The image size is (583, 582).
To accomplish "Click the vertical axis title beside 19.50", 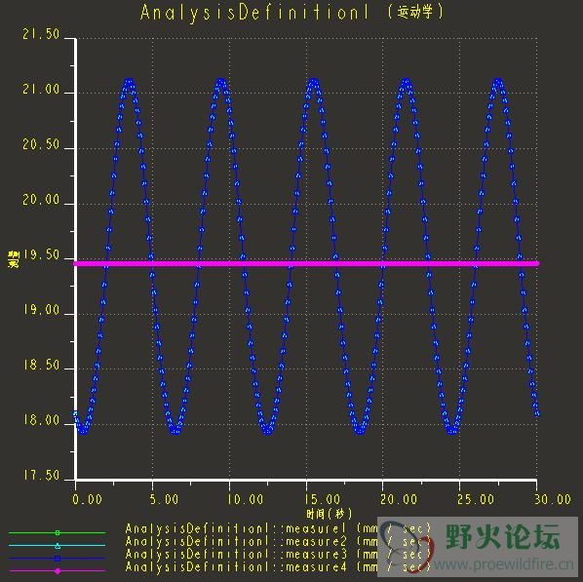I will point(14,259).
